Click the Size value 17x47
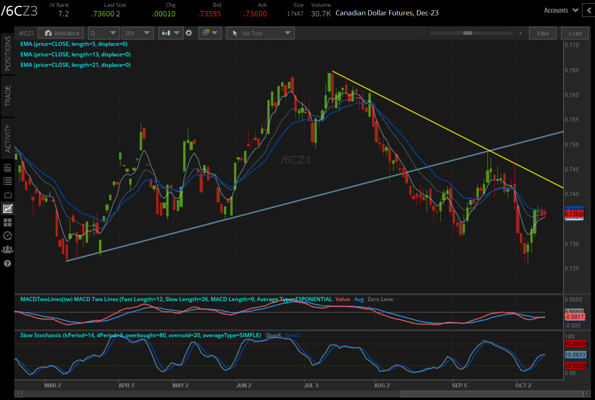This screenshot has height=400, width=595. (x=295, y=14)
